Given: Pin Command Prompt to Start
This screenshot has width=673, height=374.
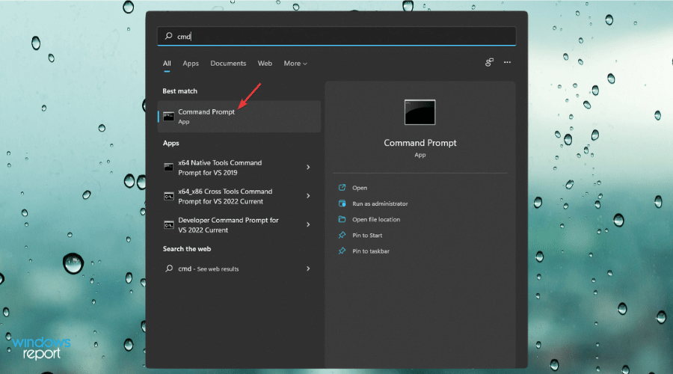Looking at the screenshot, I should (x=366, y=235).
